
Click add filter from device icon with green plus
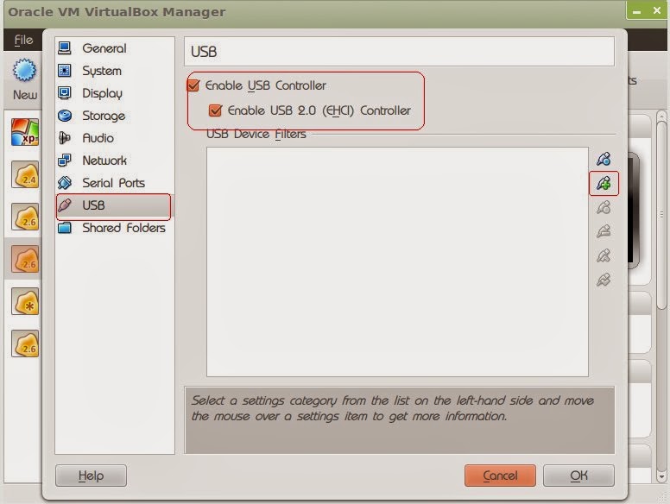pos(604,183)
